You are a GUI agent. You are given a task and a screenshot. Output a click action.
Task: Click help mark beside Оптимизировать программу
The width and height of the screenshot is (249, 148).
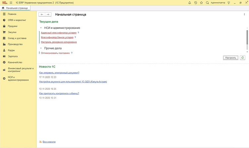pyautogui.click(x=72, y=53)
